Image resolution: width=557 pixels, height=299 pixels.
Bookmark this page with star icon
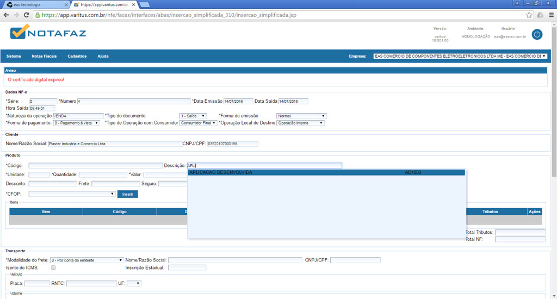(x=529, y=15)
